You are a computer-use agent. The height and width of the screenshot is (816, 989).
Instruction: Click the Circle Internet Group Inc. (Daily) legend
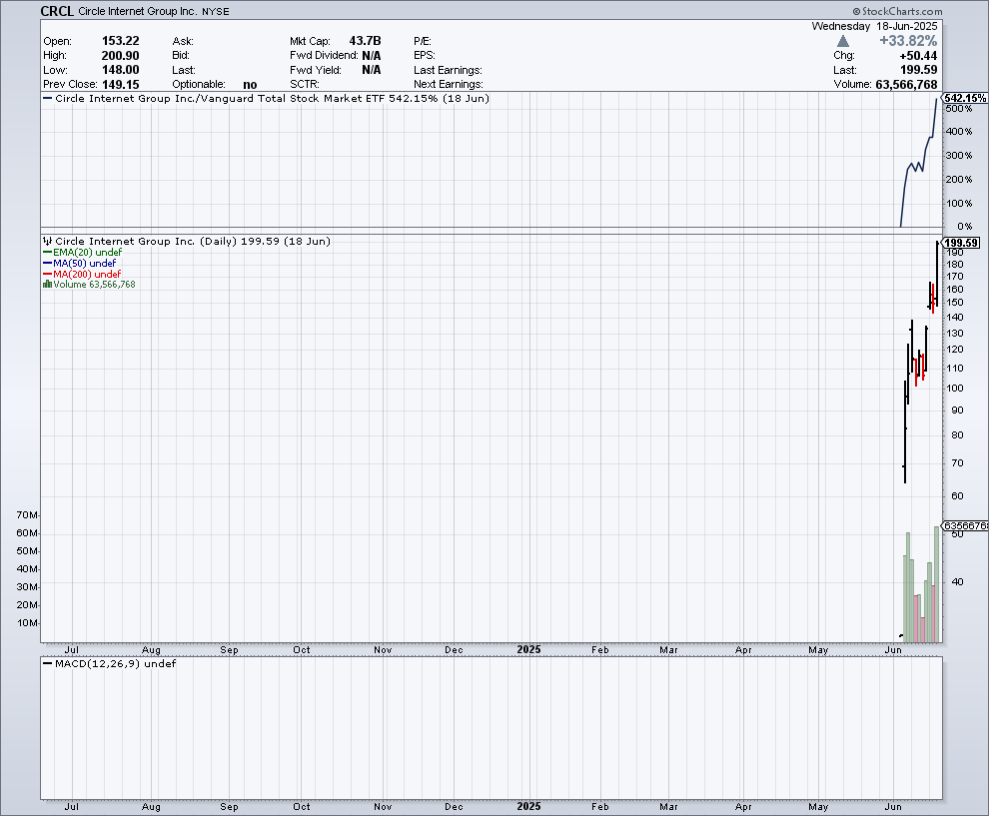tap(187, 241)
